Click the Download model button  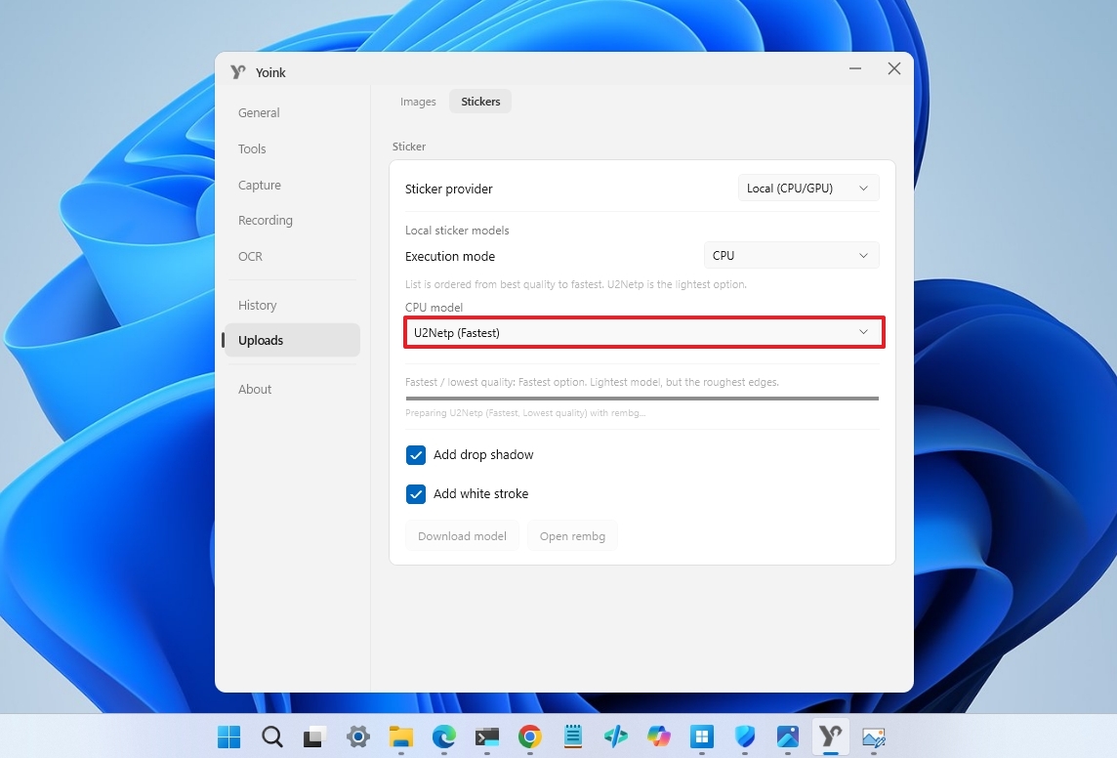(x=462, y=536)
